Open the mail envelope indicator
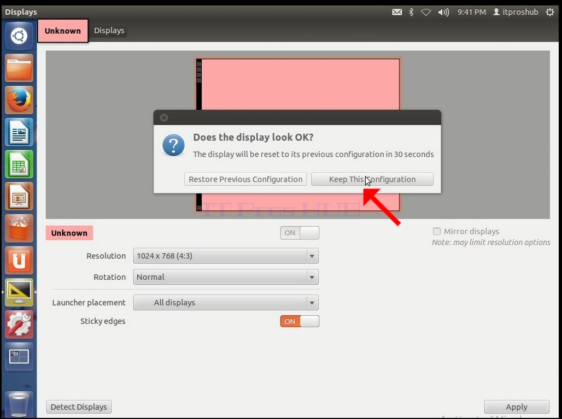 (397, 12)
